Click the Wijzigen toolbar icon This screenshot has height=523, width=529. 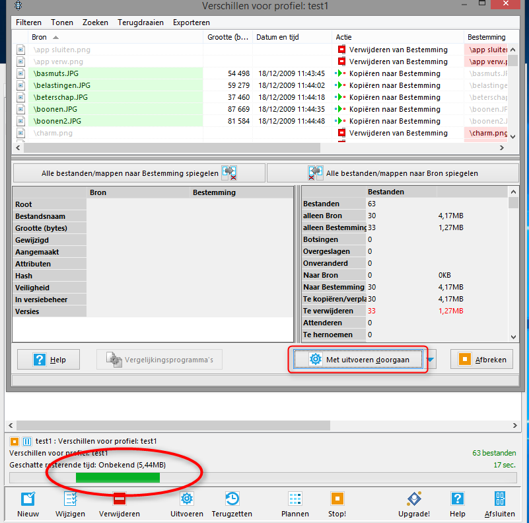click(x=70, y=499)
